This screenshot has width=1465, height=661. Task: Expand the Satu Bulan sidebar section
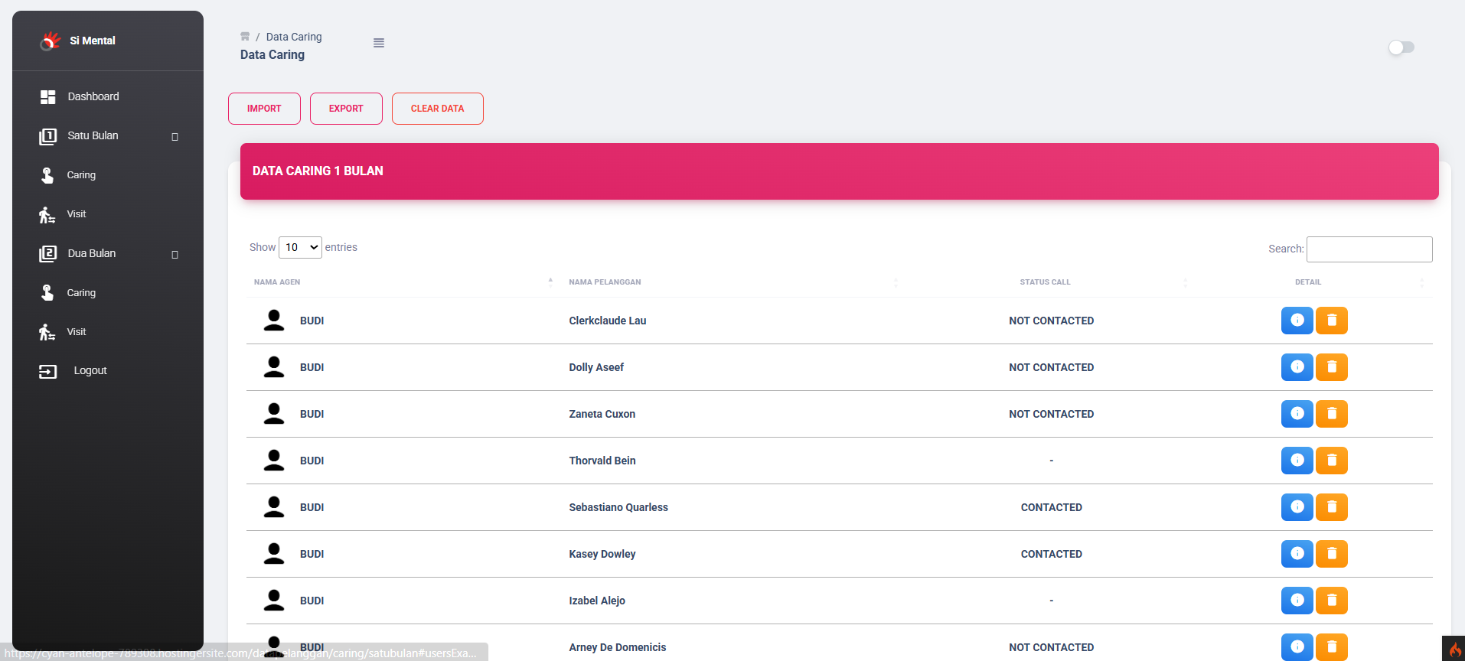tap(108, 136)
